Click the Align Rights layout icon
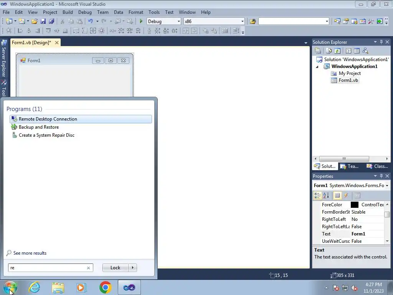Viewport: 393px width, 295px height. [37, 31]
